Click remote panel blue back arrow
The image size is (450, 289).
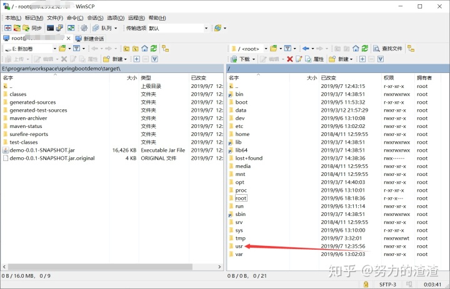[306, 49]
